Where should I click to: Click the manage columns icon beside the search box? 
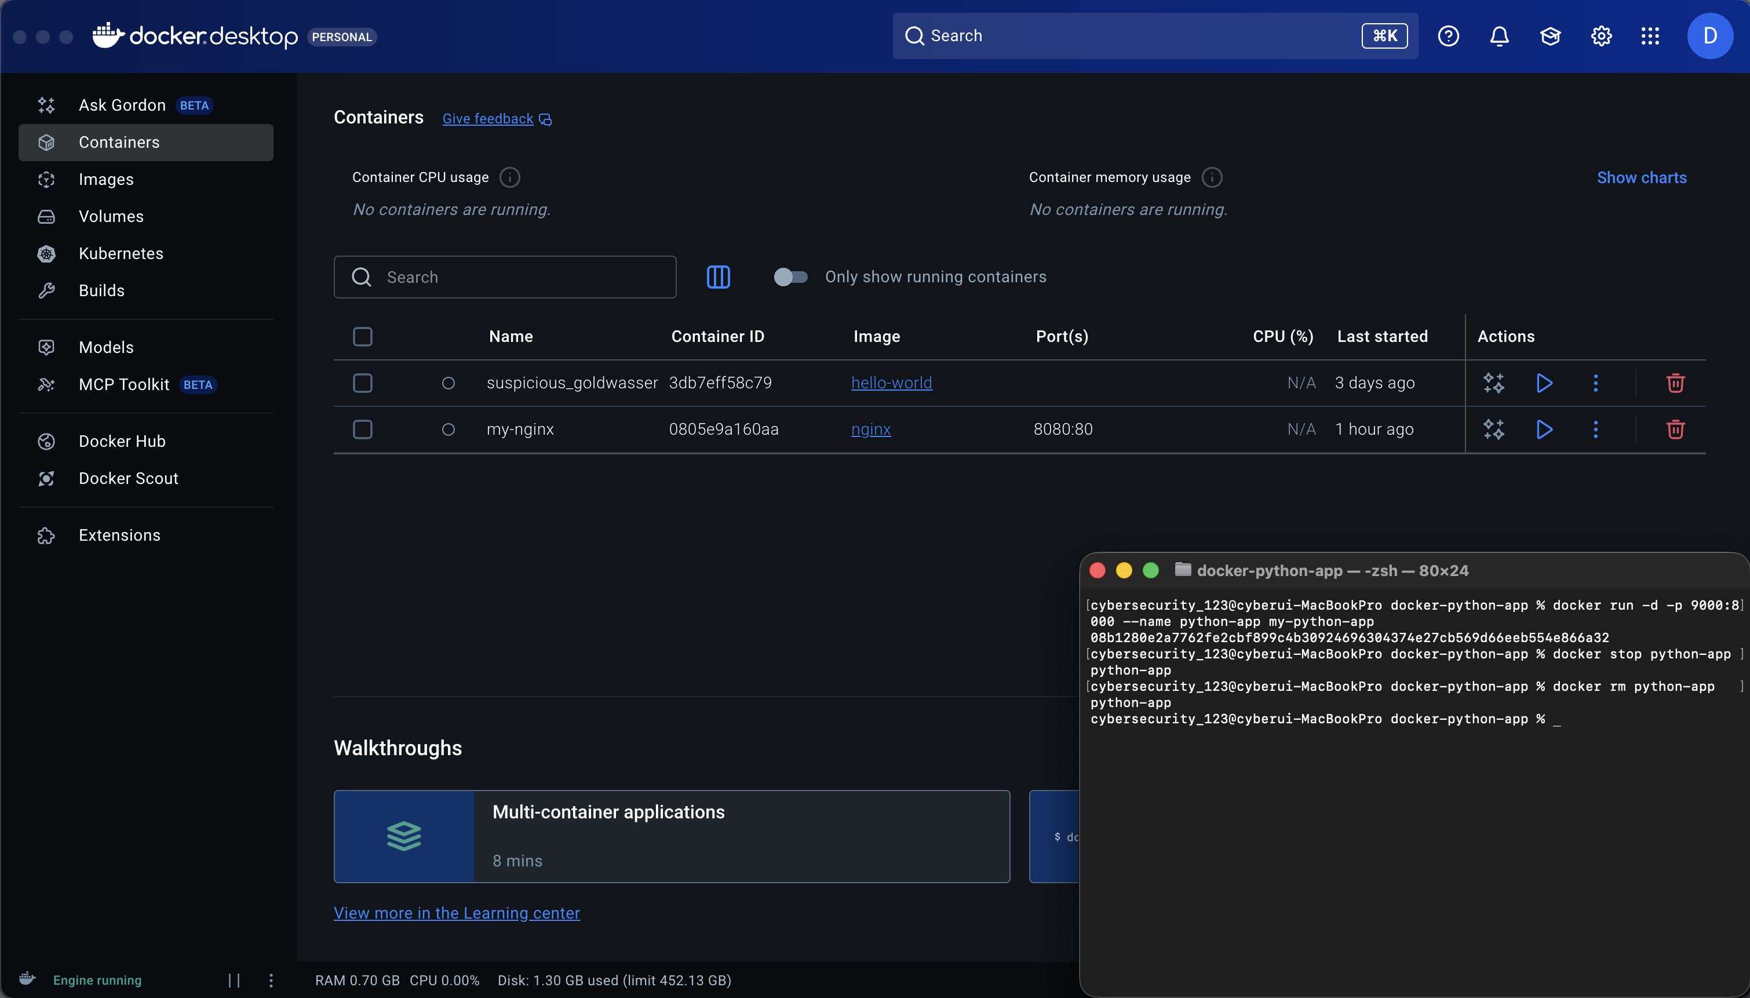718,277
